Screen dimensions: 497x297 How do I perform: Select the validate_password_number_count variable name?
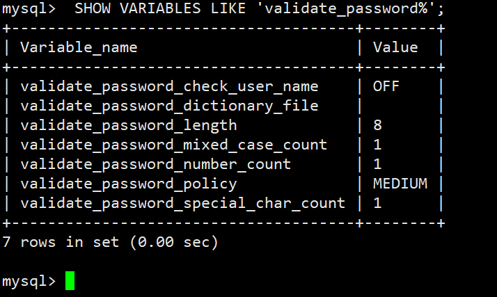[x=156, y=164]
